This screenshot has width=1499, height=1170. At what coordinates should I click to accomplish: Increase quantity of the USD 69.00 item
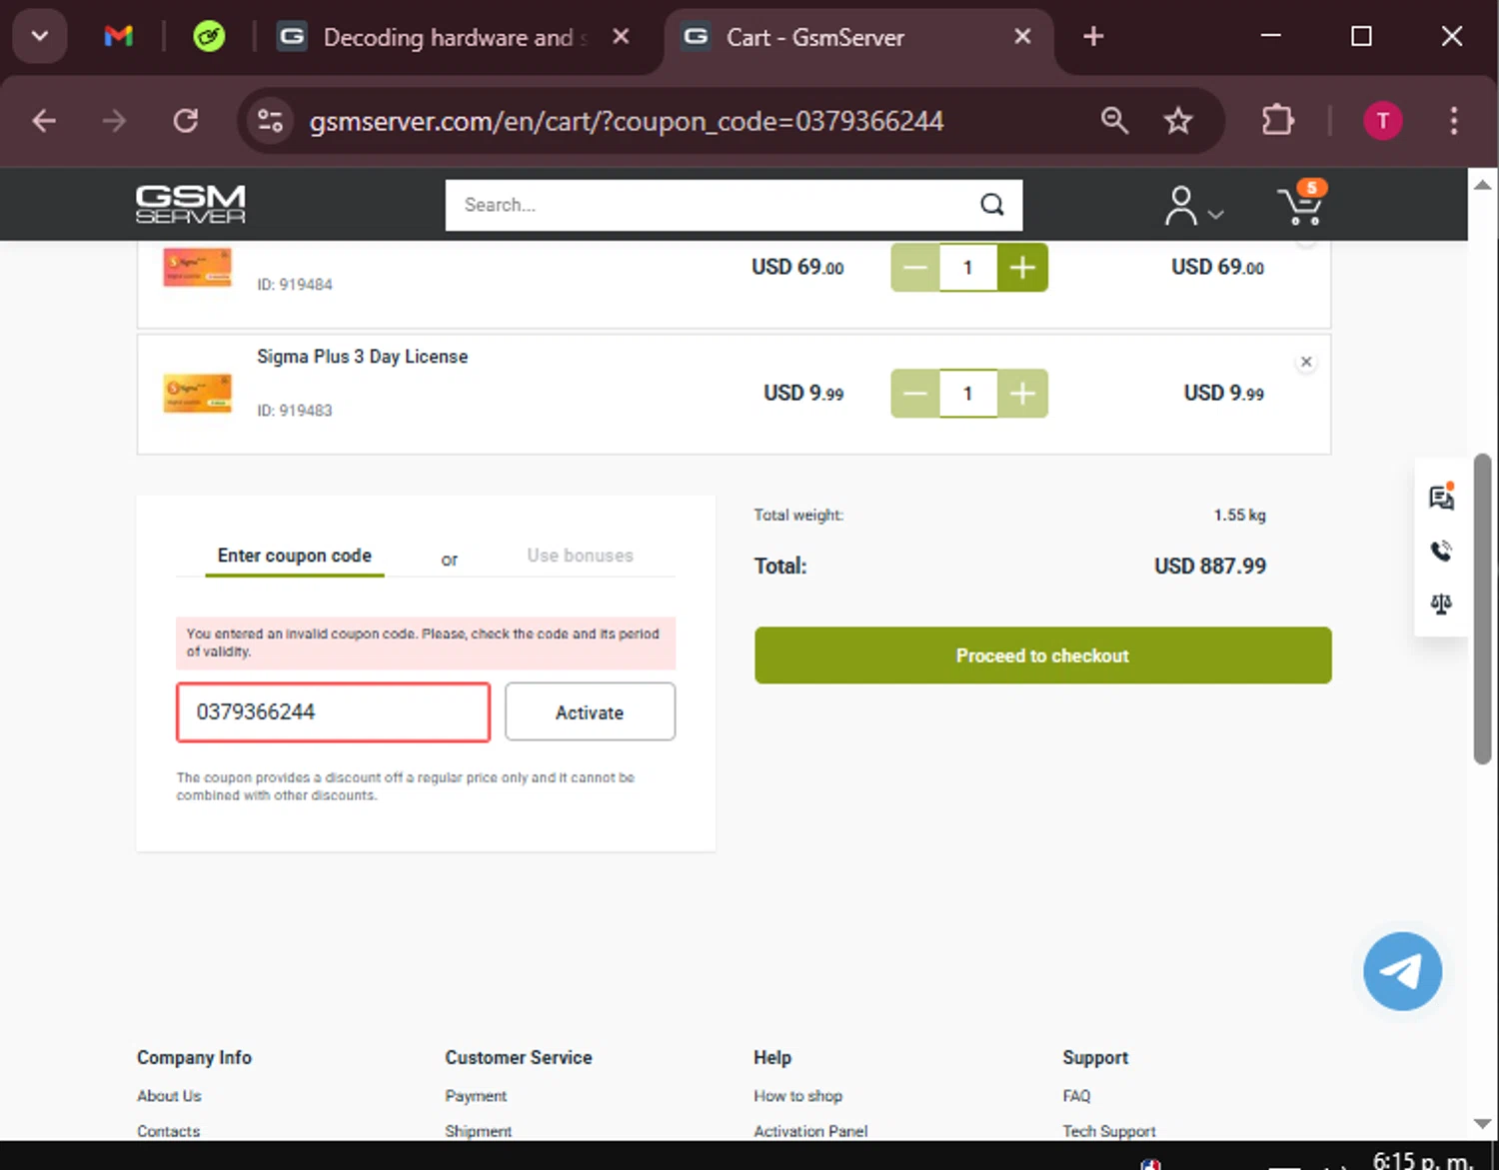click(x=1022, y=268)
